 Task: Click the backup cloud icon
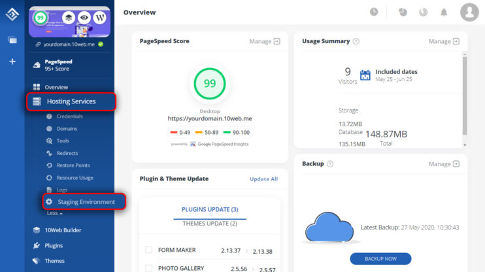pos(329,227)
